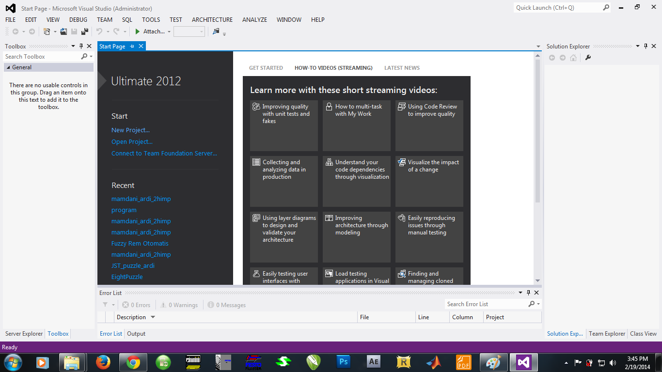Image resolution: width=662 pixels, height=372 pixels.
Task: Click the Undo toolbar icon
Action: point(98,31)
